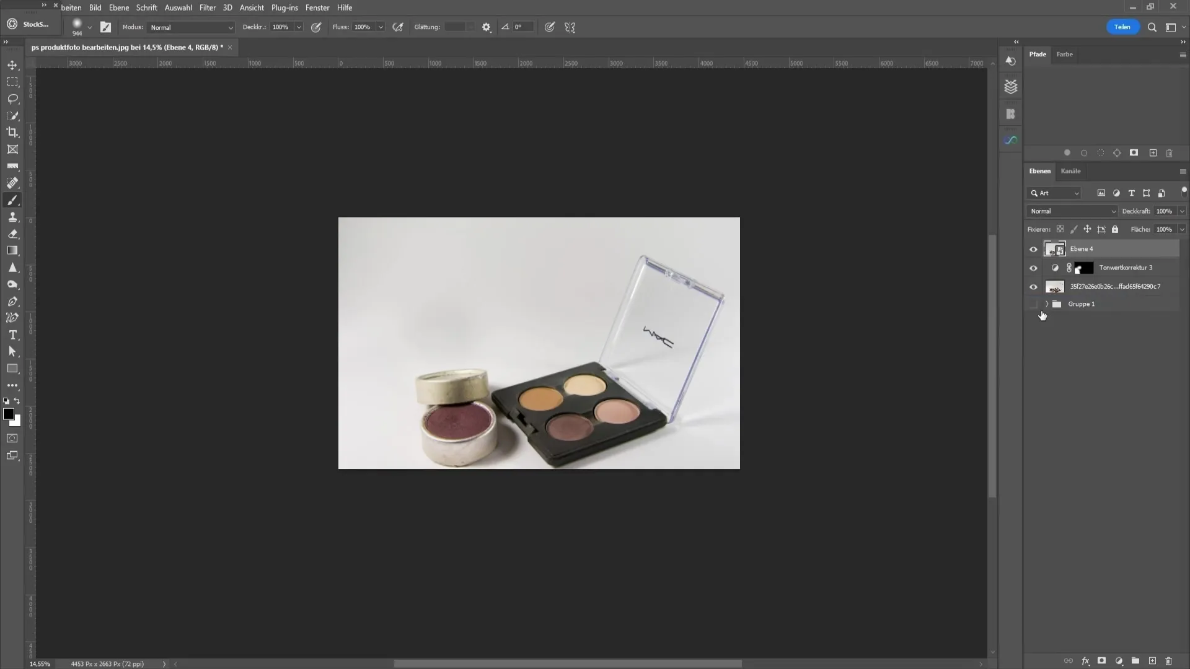Click the brush angle input field
Viewport: 1190px width, 669px height.
522,27
